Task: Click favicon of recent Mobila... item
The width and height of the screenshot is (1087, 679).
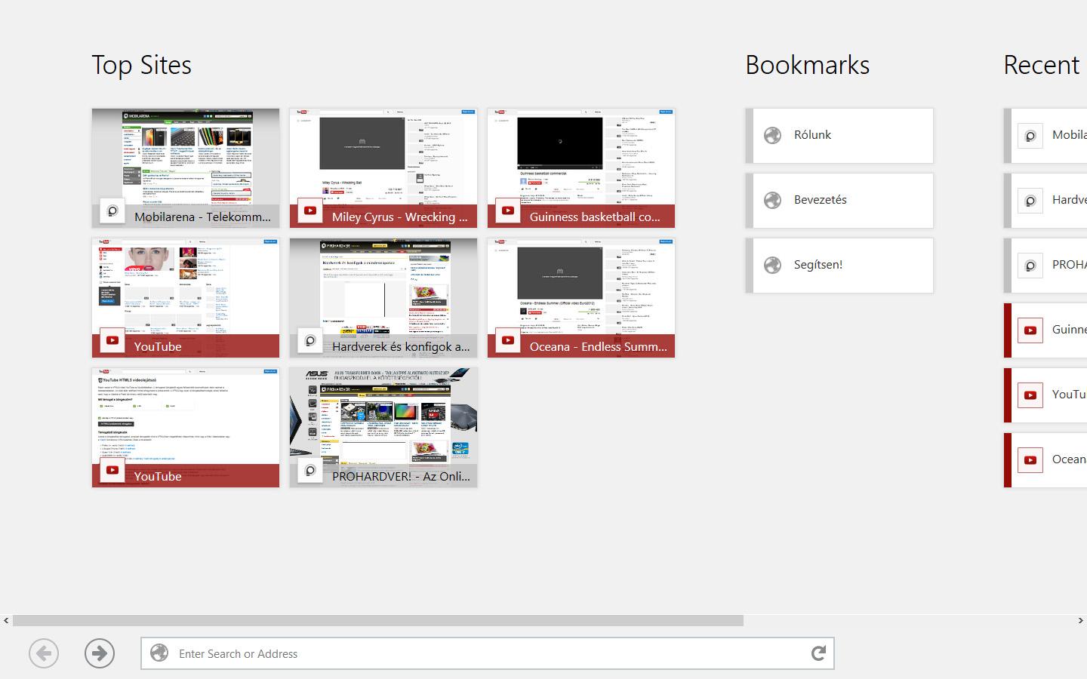Action: 1030,136
